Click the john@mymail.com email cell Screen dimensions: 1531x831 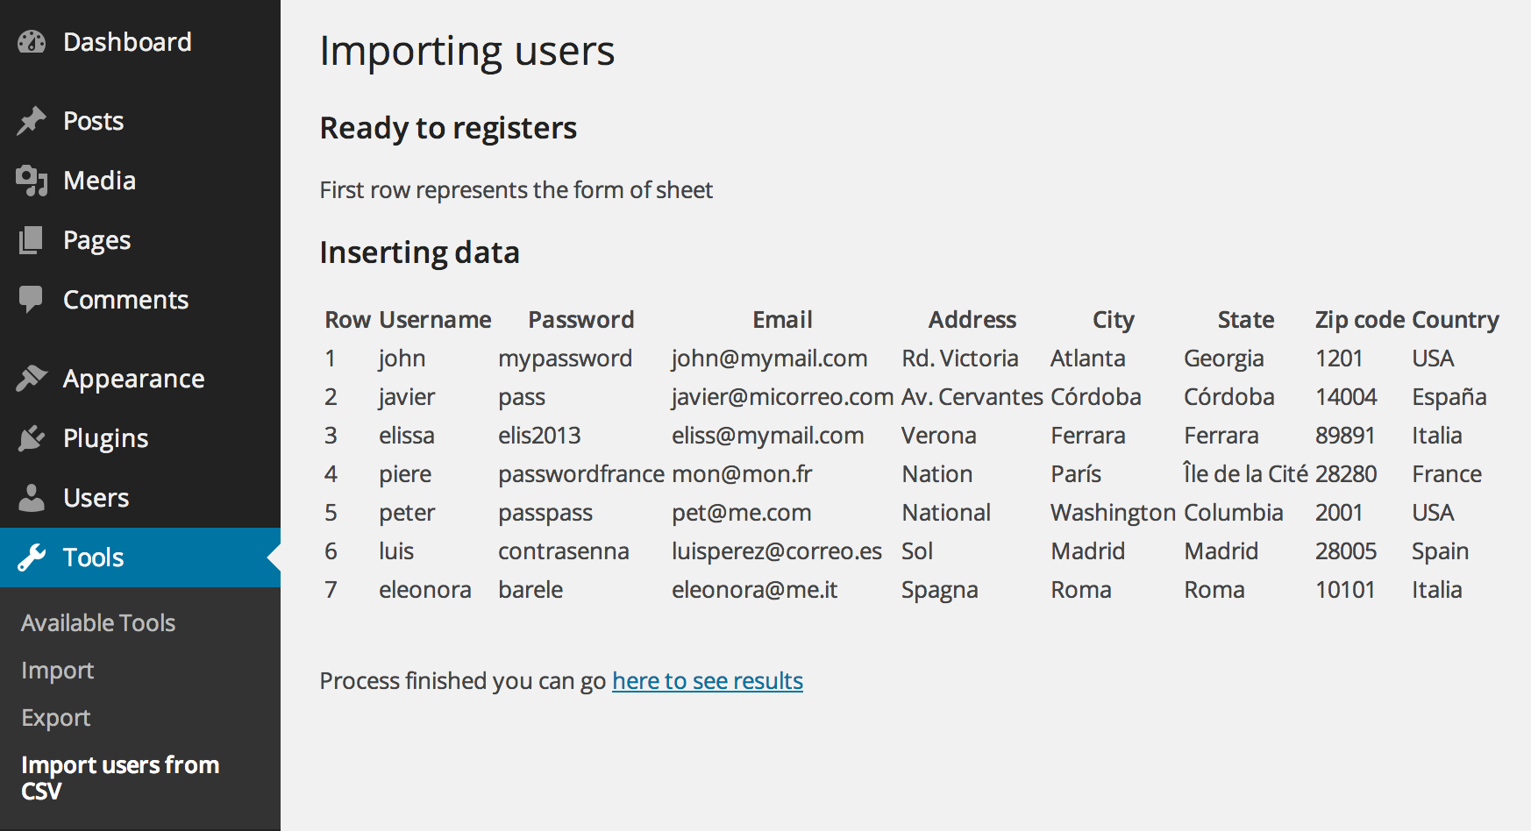769,359
